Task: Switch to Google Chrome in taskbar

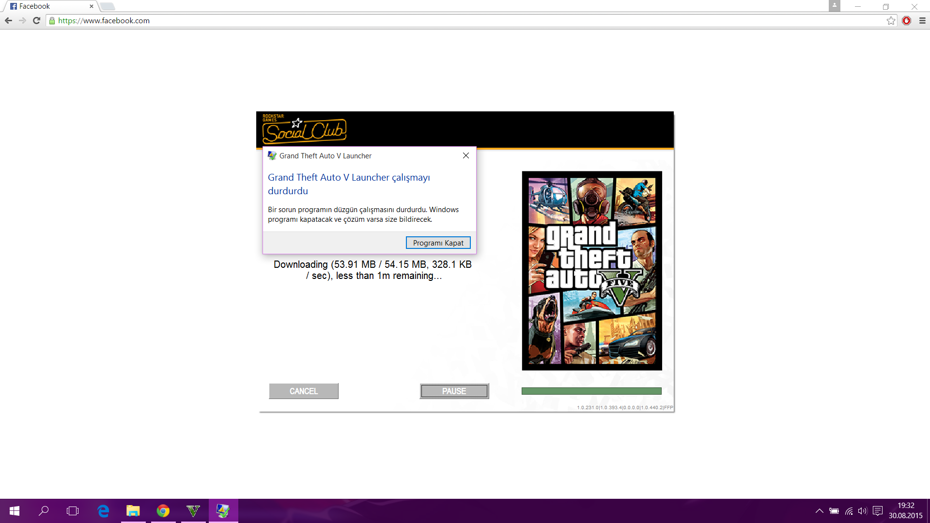Action: (163, 511)
